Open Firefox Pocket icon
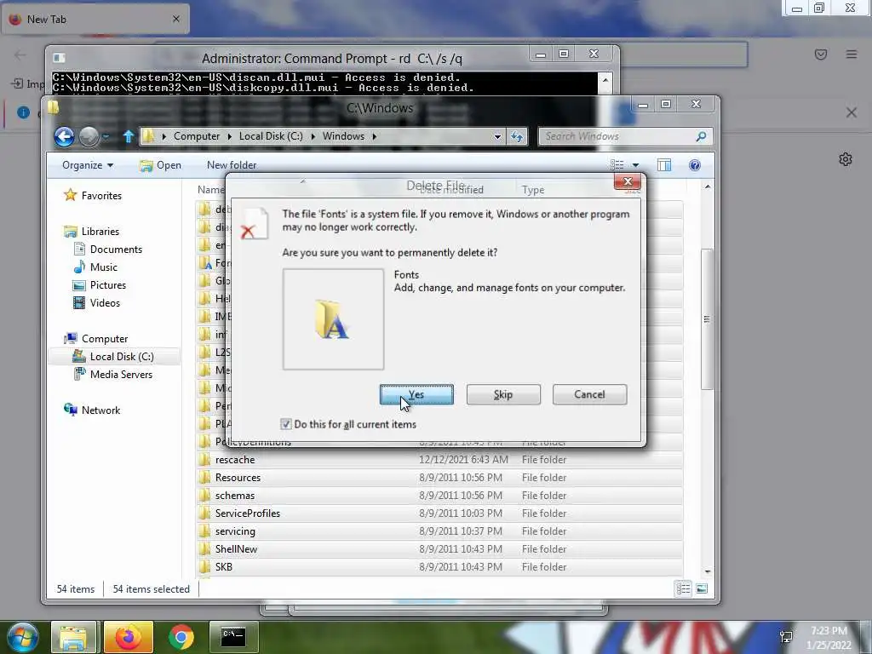The width and height of the screenshot is (872, 654). tap(821, 54)
